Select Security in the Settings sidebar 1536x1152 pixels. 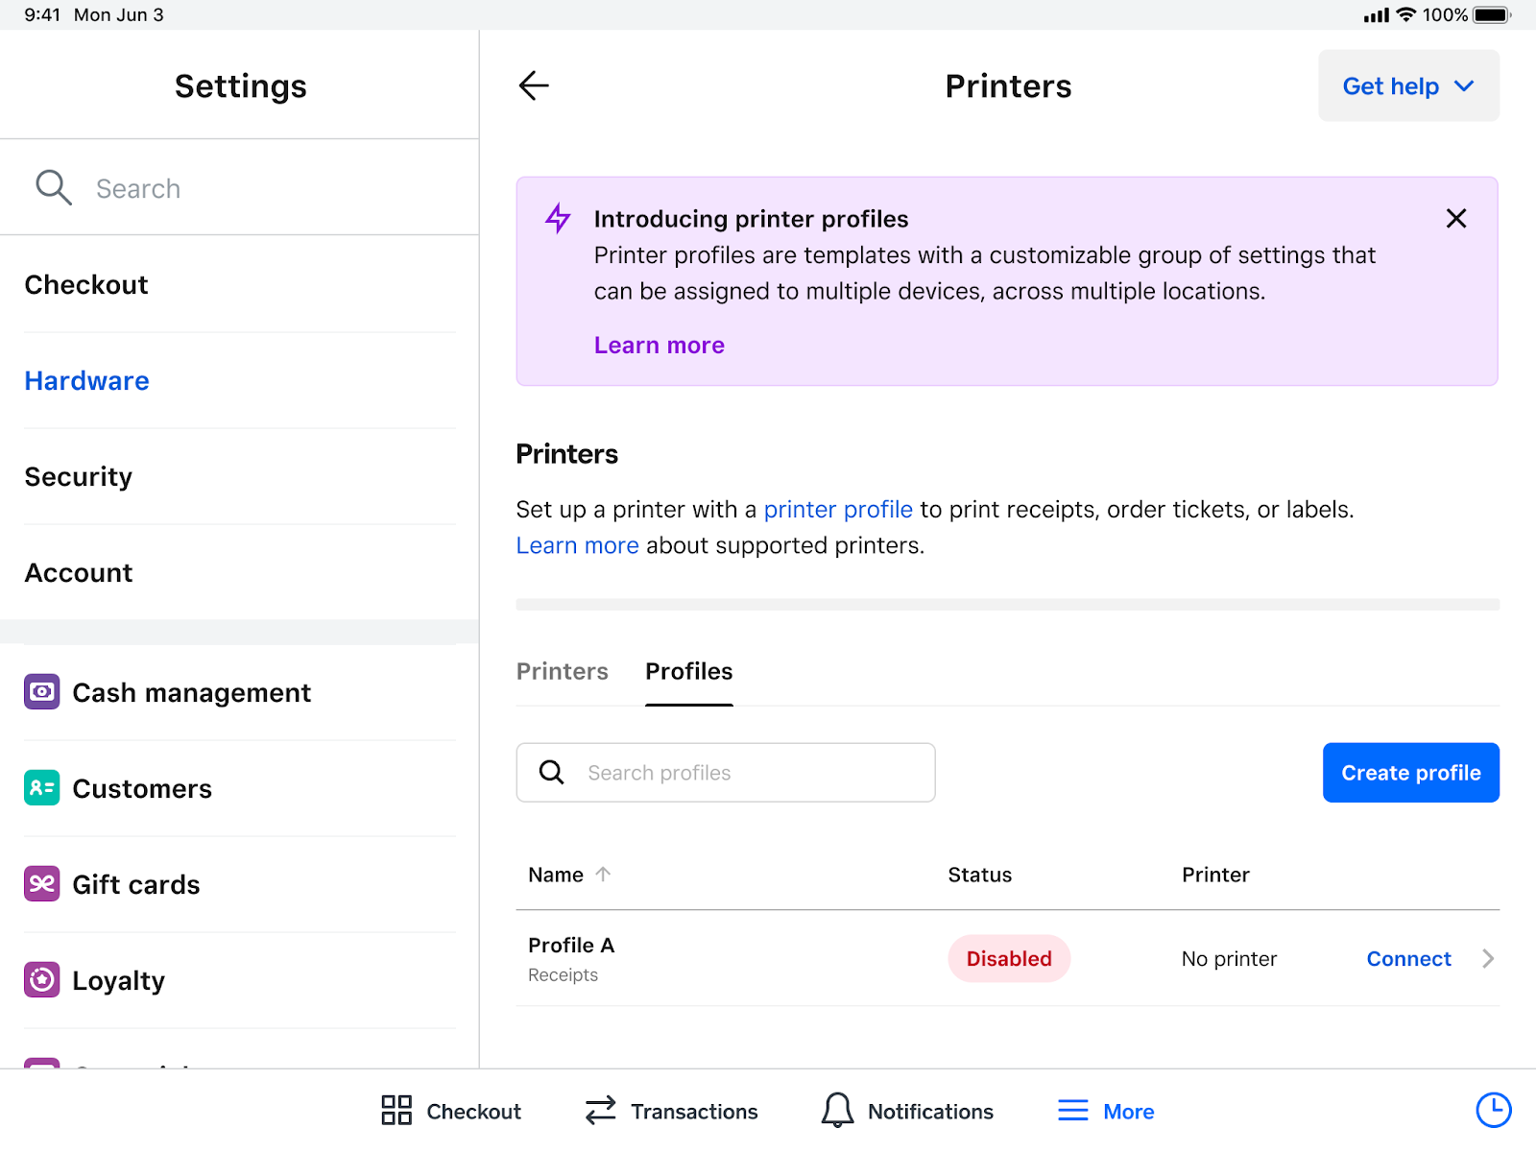click(x=78, y=476)
